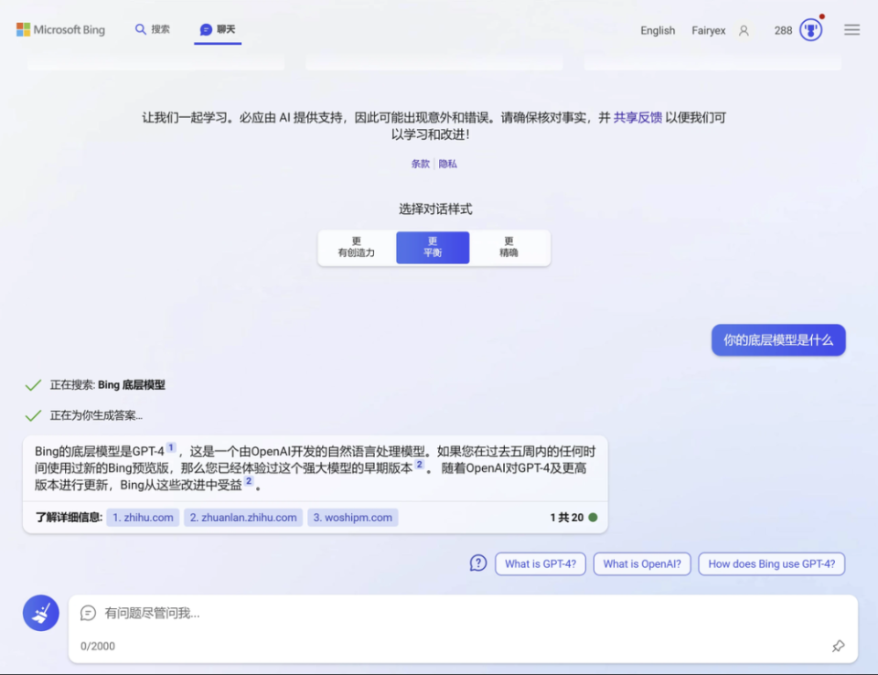Switch to the 更精确 conversation style

tap(509, 247)
